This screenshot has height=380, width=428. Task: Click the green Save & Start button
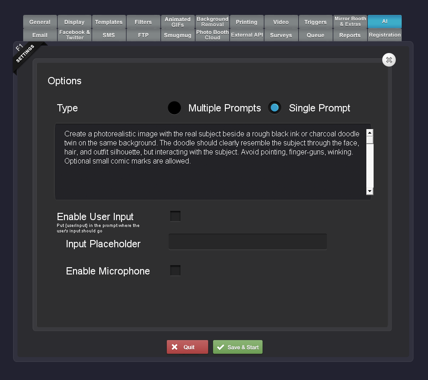(x=238, y=347)
